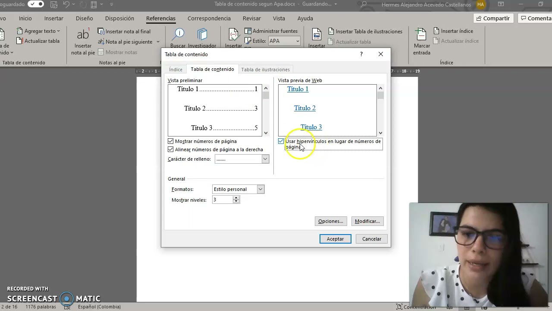552x311 pixels.
Task: Open the Inicio ribbon tab
Action: tap(25, 18)
